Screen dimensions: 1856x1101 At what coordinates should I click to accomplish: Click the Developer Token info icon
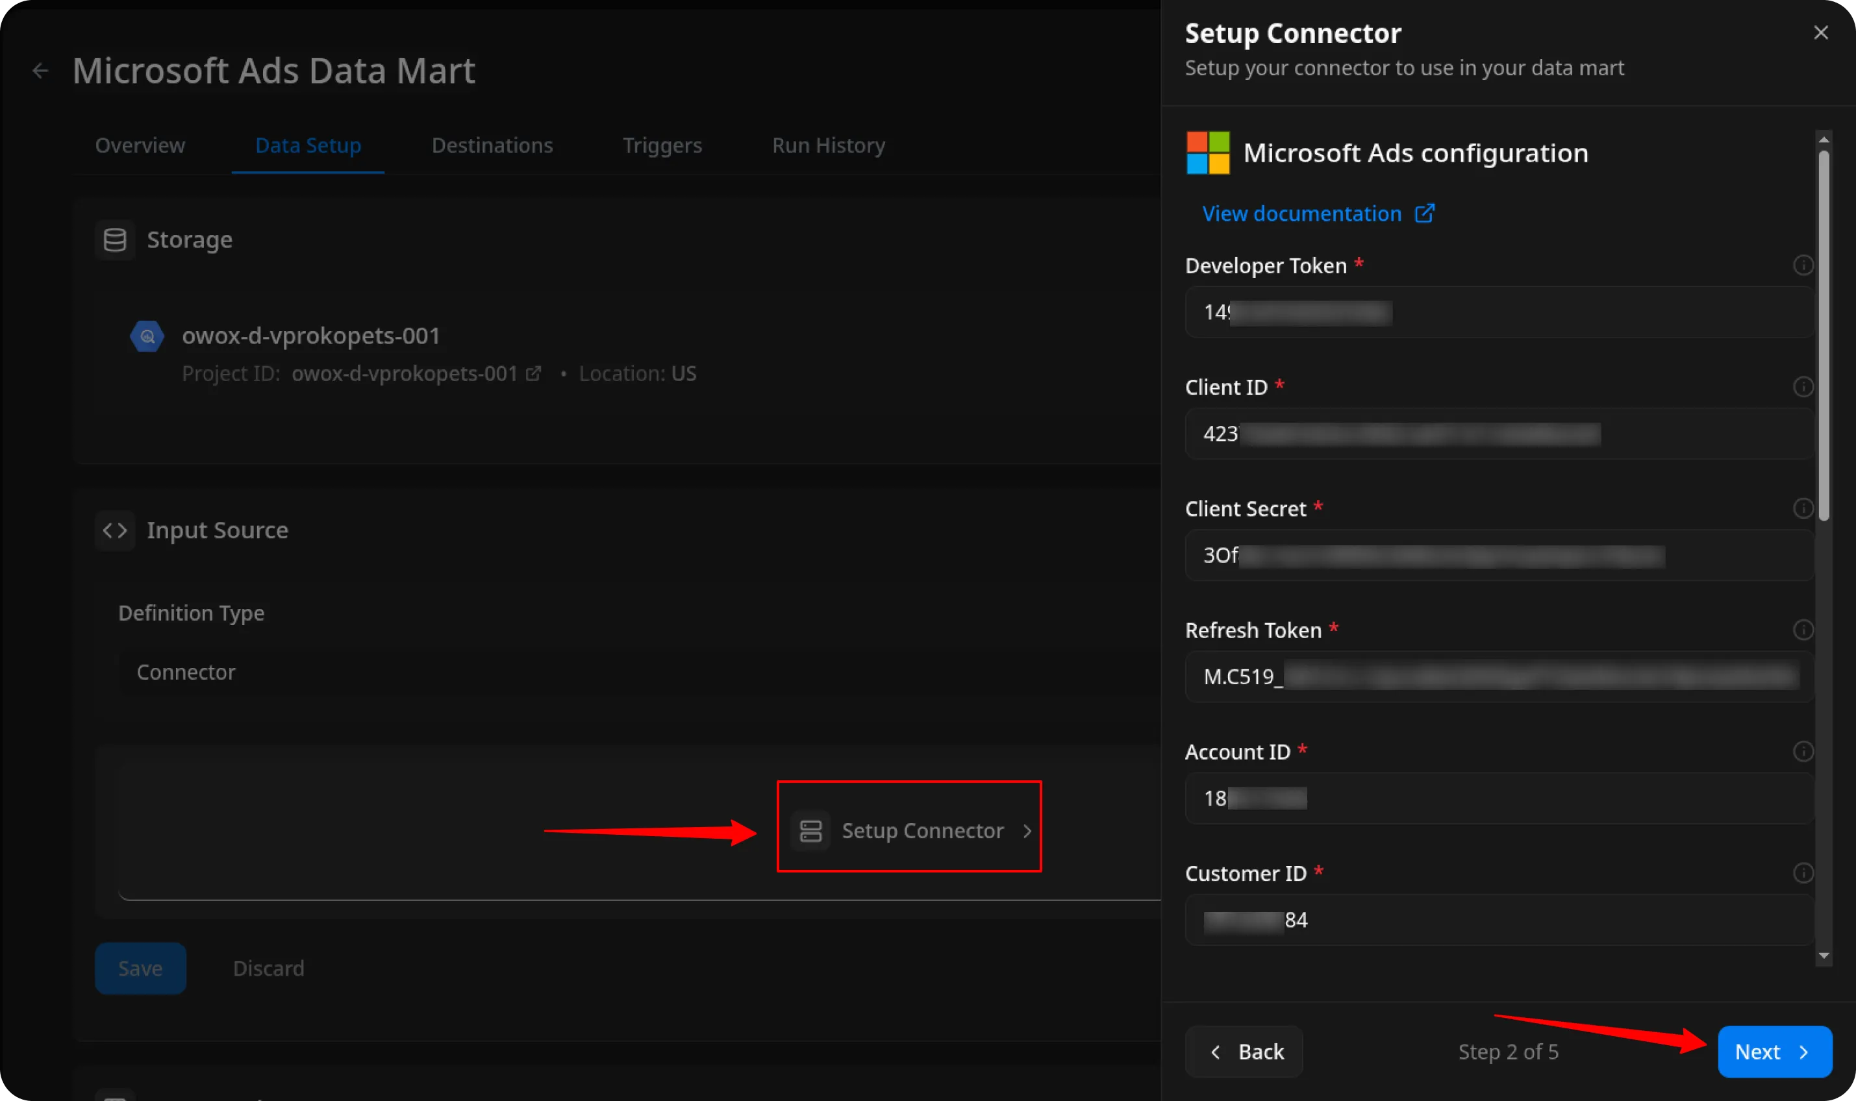click(x=1802, y=266)
